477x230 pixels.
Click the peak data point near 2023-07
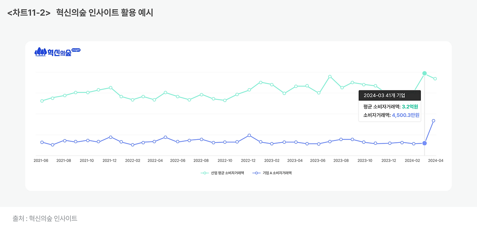(329, 76)
